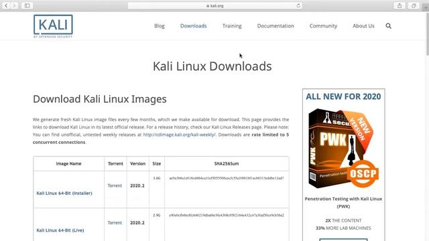
Task: Click the kali.org address bar
Action: click(x=214, y=5)
